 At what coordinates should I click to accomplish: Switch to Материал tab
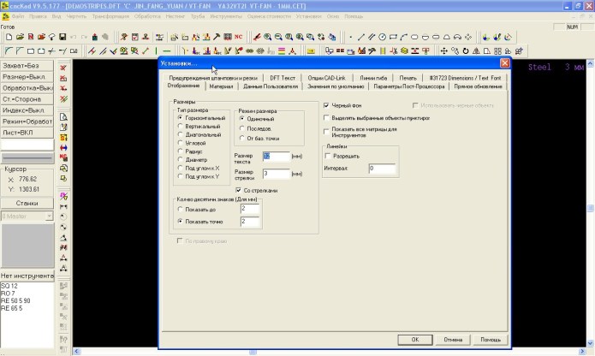[221, 86]
